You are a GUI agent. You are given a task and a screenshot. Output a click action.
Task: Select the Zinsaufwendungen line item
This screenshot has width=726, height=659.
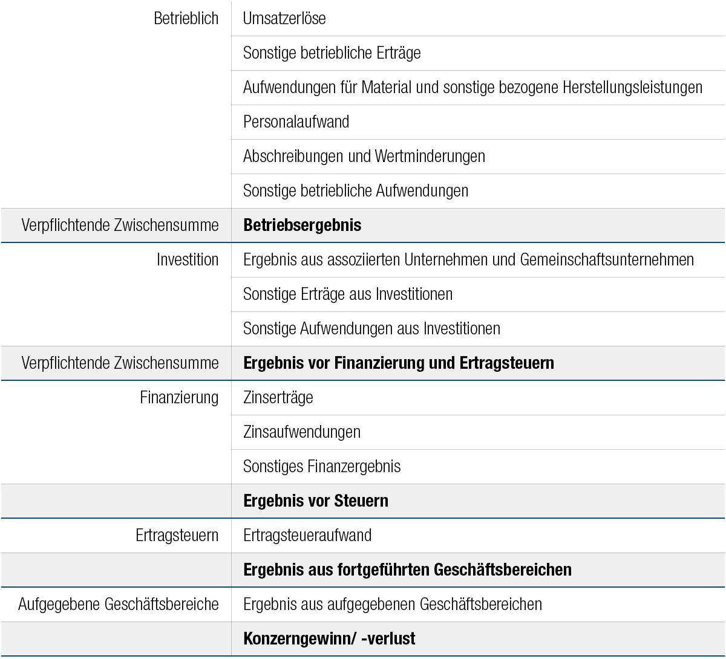click(x=301, y=432)
